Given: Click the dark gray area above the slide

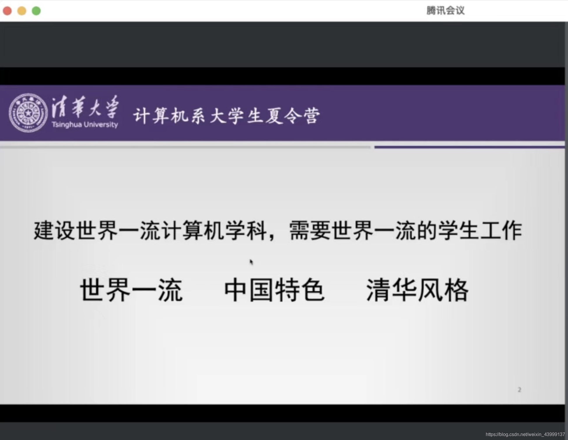Looking at the screenshot, I should pos(282,44).
